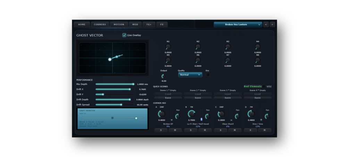Click the Mix Depth slider
The height and width of the screenshot is (157, 349).
pyautogui.click(x=115, y=84)
